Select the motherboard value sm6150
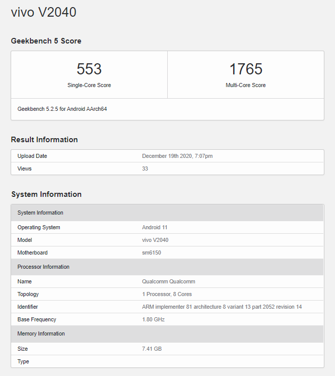The width and height of the screenshot is (335, 376). pyautogui.click(x=152, y=253)
